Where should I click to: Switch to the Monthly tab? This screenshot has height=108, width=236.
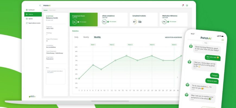point(97,37)
